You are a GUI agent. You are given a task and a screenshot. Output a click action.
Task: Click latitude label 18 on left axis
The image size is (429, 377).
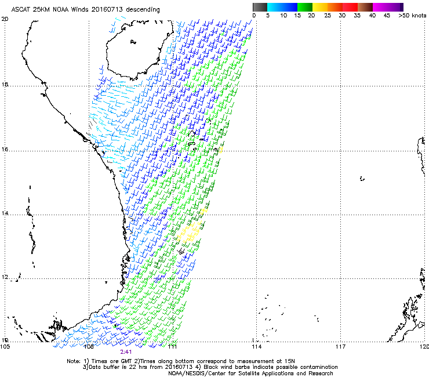pos(5,84)
